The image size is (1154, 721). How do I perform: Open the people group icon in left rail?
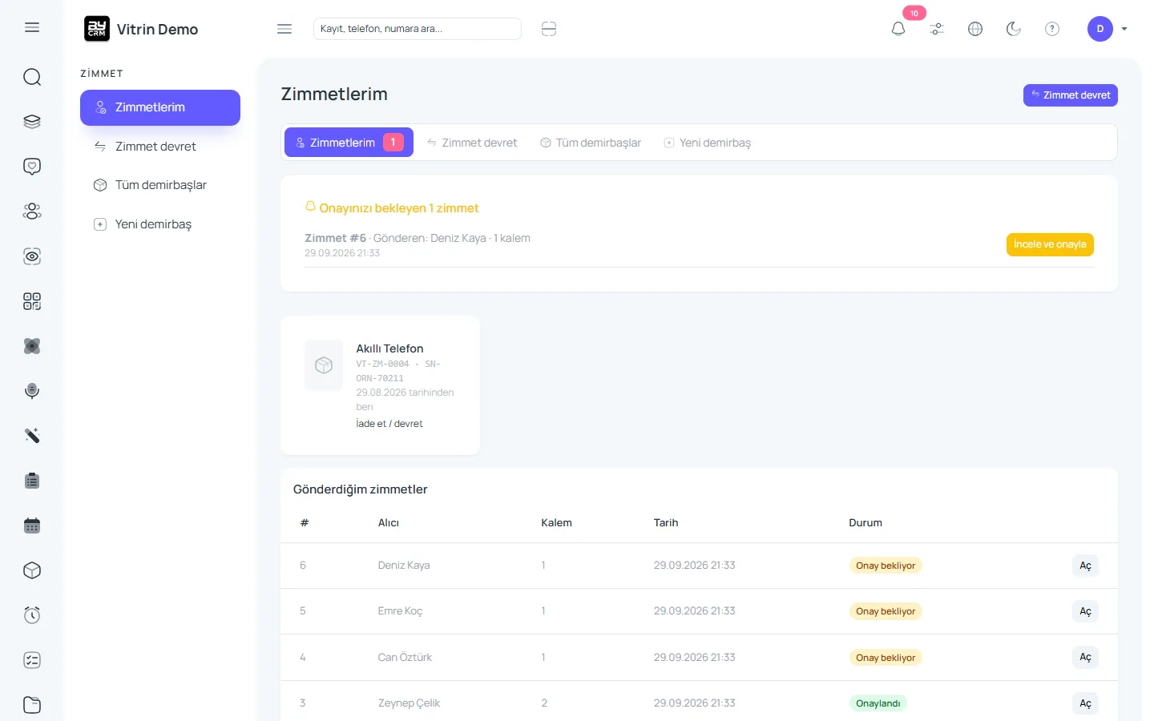coord(32,211)
